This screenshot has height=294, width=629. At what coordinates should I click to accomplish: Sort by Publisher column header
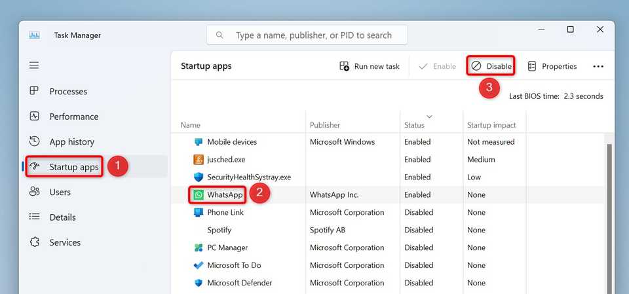coord(325,125)
